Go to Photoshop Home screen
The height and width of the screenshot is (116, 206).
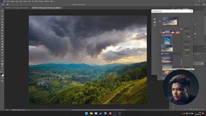click(x=3, y=5)
